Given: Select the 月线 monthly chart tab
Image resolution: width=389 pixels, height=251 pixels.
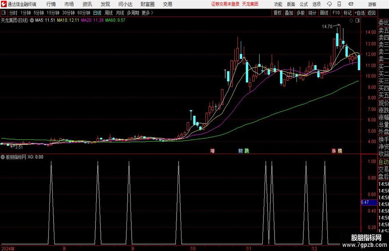Looking at the screenshot, I should pos(120,13).
